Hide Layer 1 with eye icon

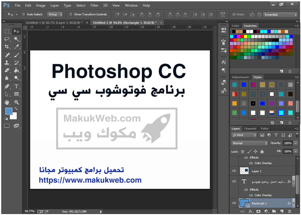pos(234,171)
